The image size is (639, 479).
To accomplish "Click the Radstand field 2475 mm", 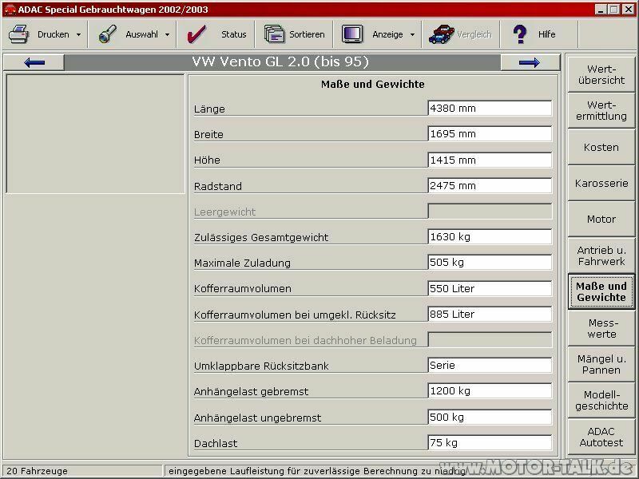I will (490, 186).
